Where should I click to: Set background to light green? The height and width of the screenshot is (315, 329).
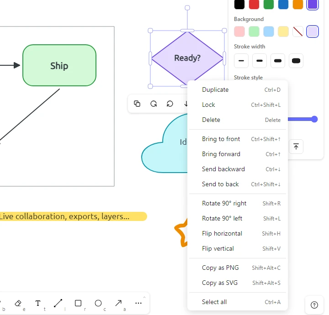pyautogui.click(x=254, y=31)
